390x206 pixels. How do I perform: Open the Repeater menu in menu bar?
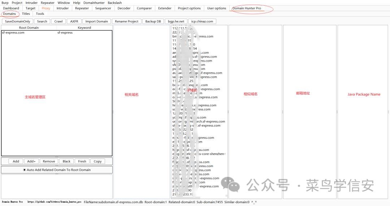tap(48, 3)
